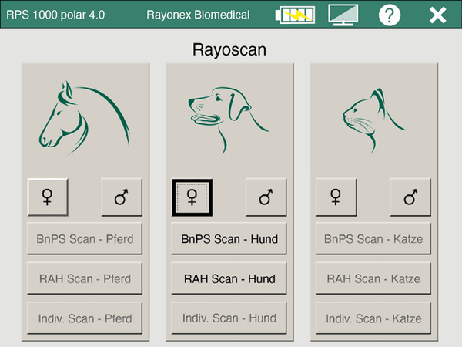Open Indiv. Scan - Katze
This screenshot has width=462, height=347.
(x=373, y=318)
